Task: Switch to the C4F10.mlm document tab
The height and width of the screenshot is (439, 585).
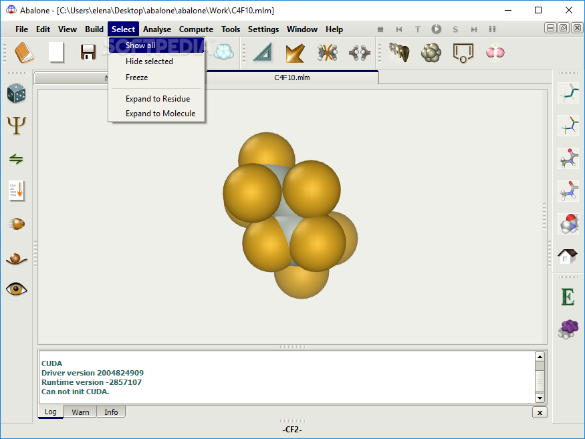Action: 291,78
